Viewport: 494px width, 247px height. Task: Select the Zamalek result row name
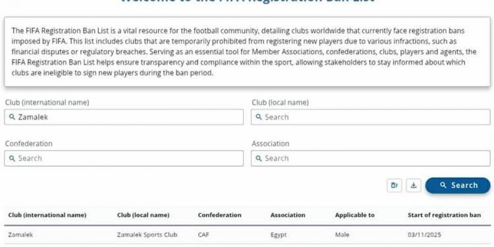(21, 235)
